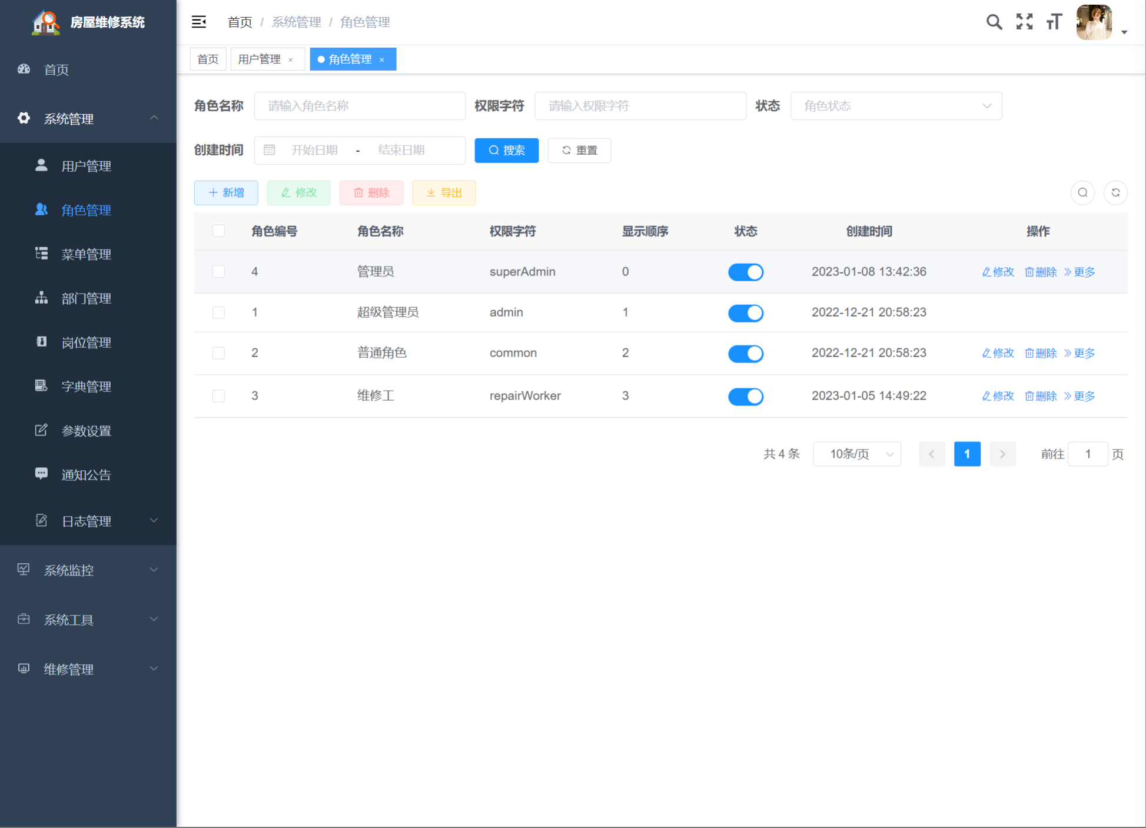
Task: Open the 10条/页 page size dropdown
Action: click(x=856, y=454)
